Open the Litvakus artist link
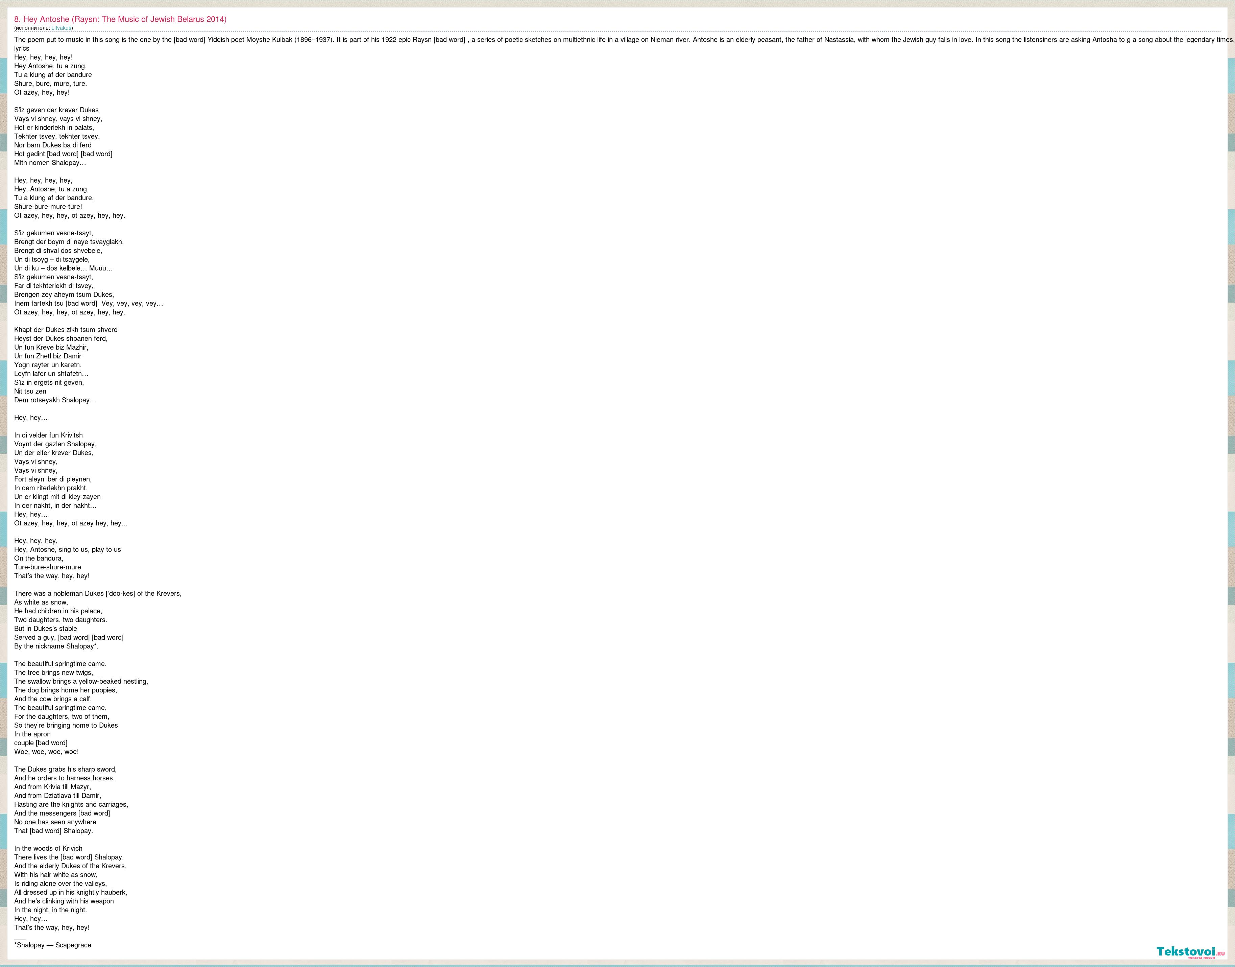The image size is (1235, 967). [x=61, y=28]
